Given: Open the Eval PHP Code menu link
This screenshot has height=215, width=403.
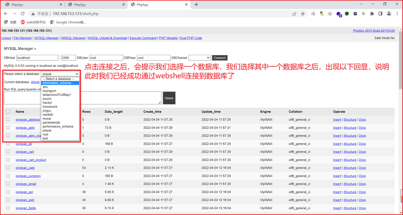Looking at the screenshot, I should 191,38.
